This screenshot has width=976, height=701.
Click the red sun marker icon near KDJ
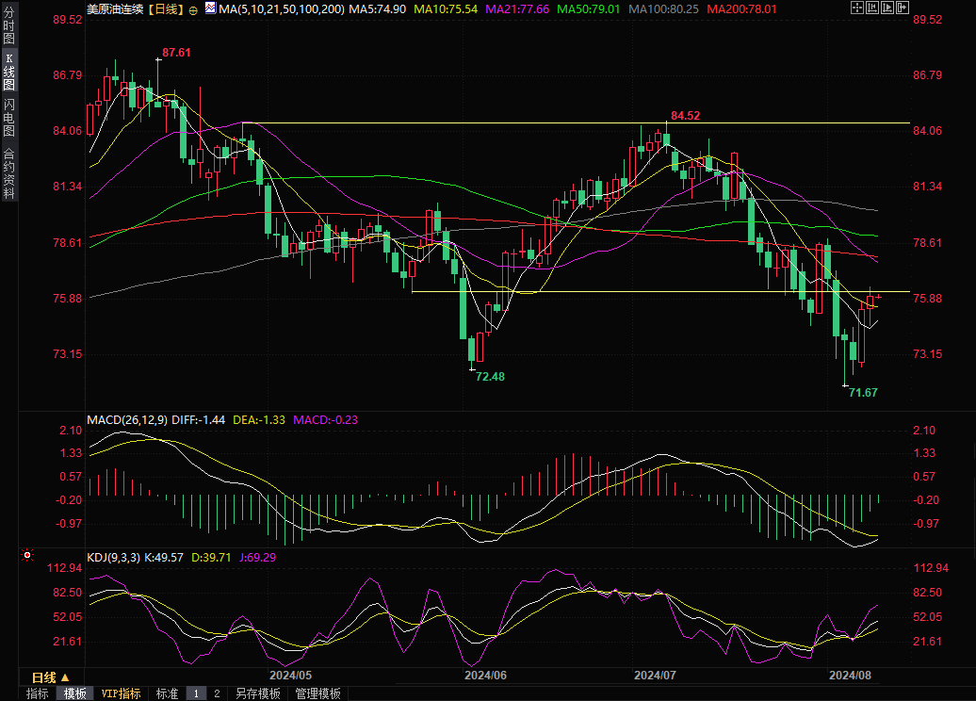(26, 558)
